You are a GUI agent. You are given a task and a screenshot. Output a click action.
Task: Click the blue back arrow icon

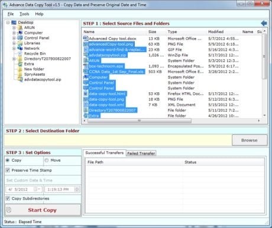tap(264, 23)
